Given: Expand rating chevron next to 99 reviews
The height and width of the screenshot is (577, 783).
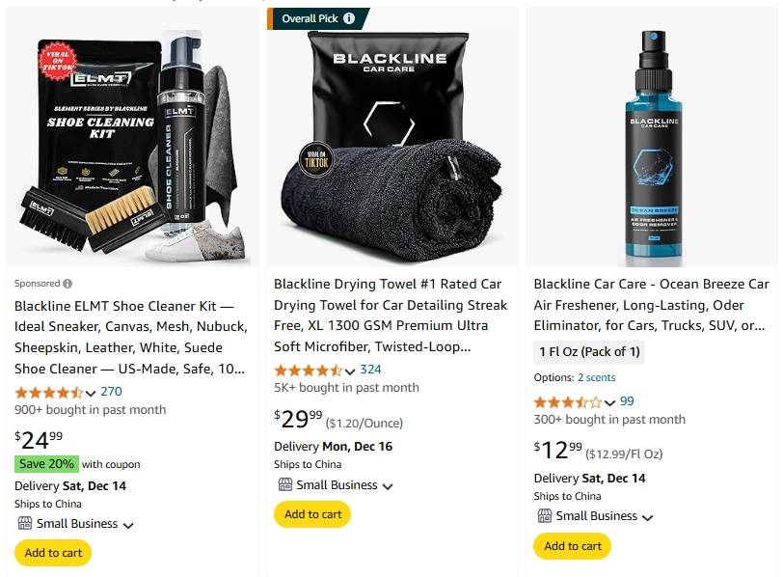Looking at the screenshot, I should (609, 403).
